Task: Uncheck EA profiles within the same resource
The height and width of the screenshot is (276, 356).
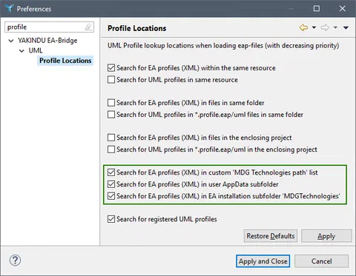Action: tap(111, 68)
